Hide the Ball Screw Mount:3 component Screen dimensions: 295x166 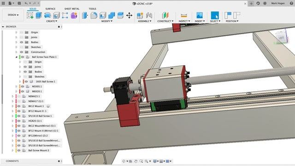point(19,150)
